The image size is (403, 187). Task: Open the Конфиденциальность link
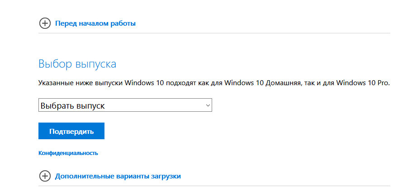coord(68,153)
